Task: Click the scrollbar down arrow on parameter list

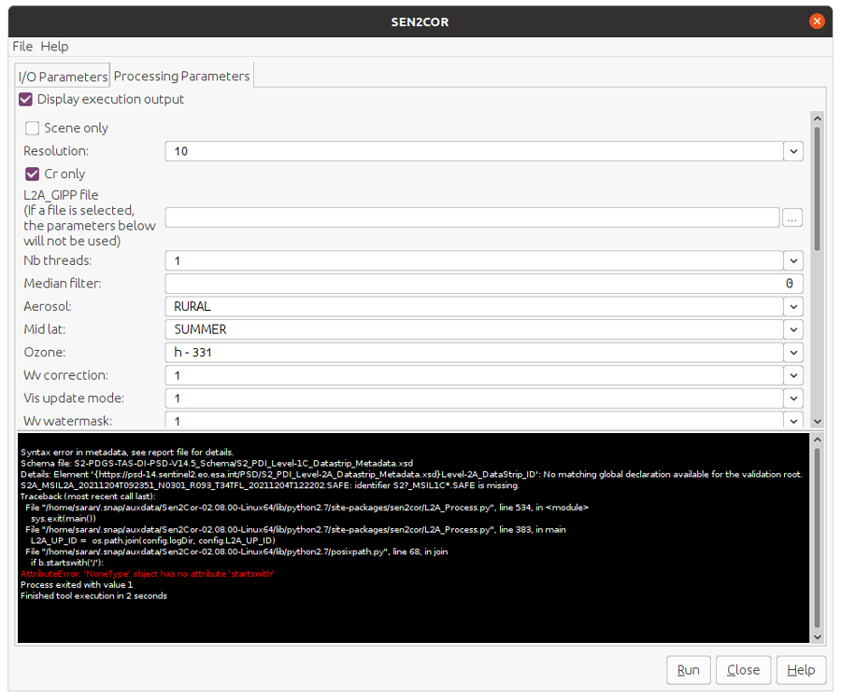Action: pos(818,420)
